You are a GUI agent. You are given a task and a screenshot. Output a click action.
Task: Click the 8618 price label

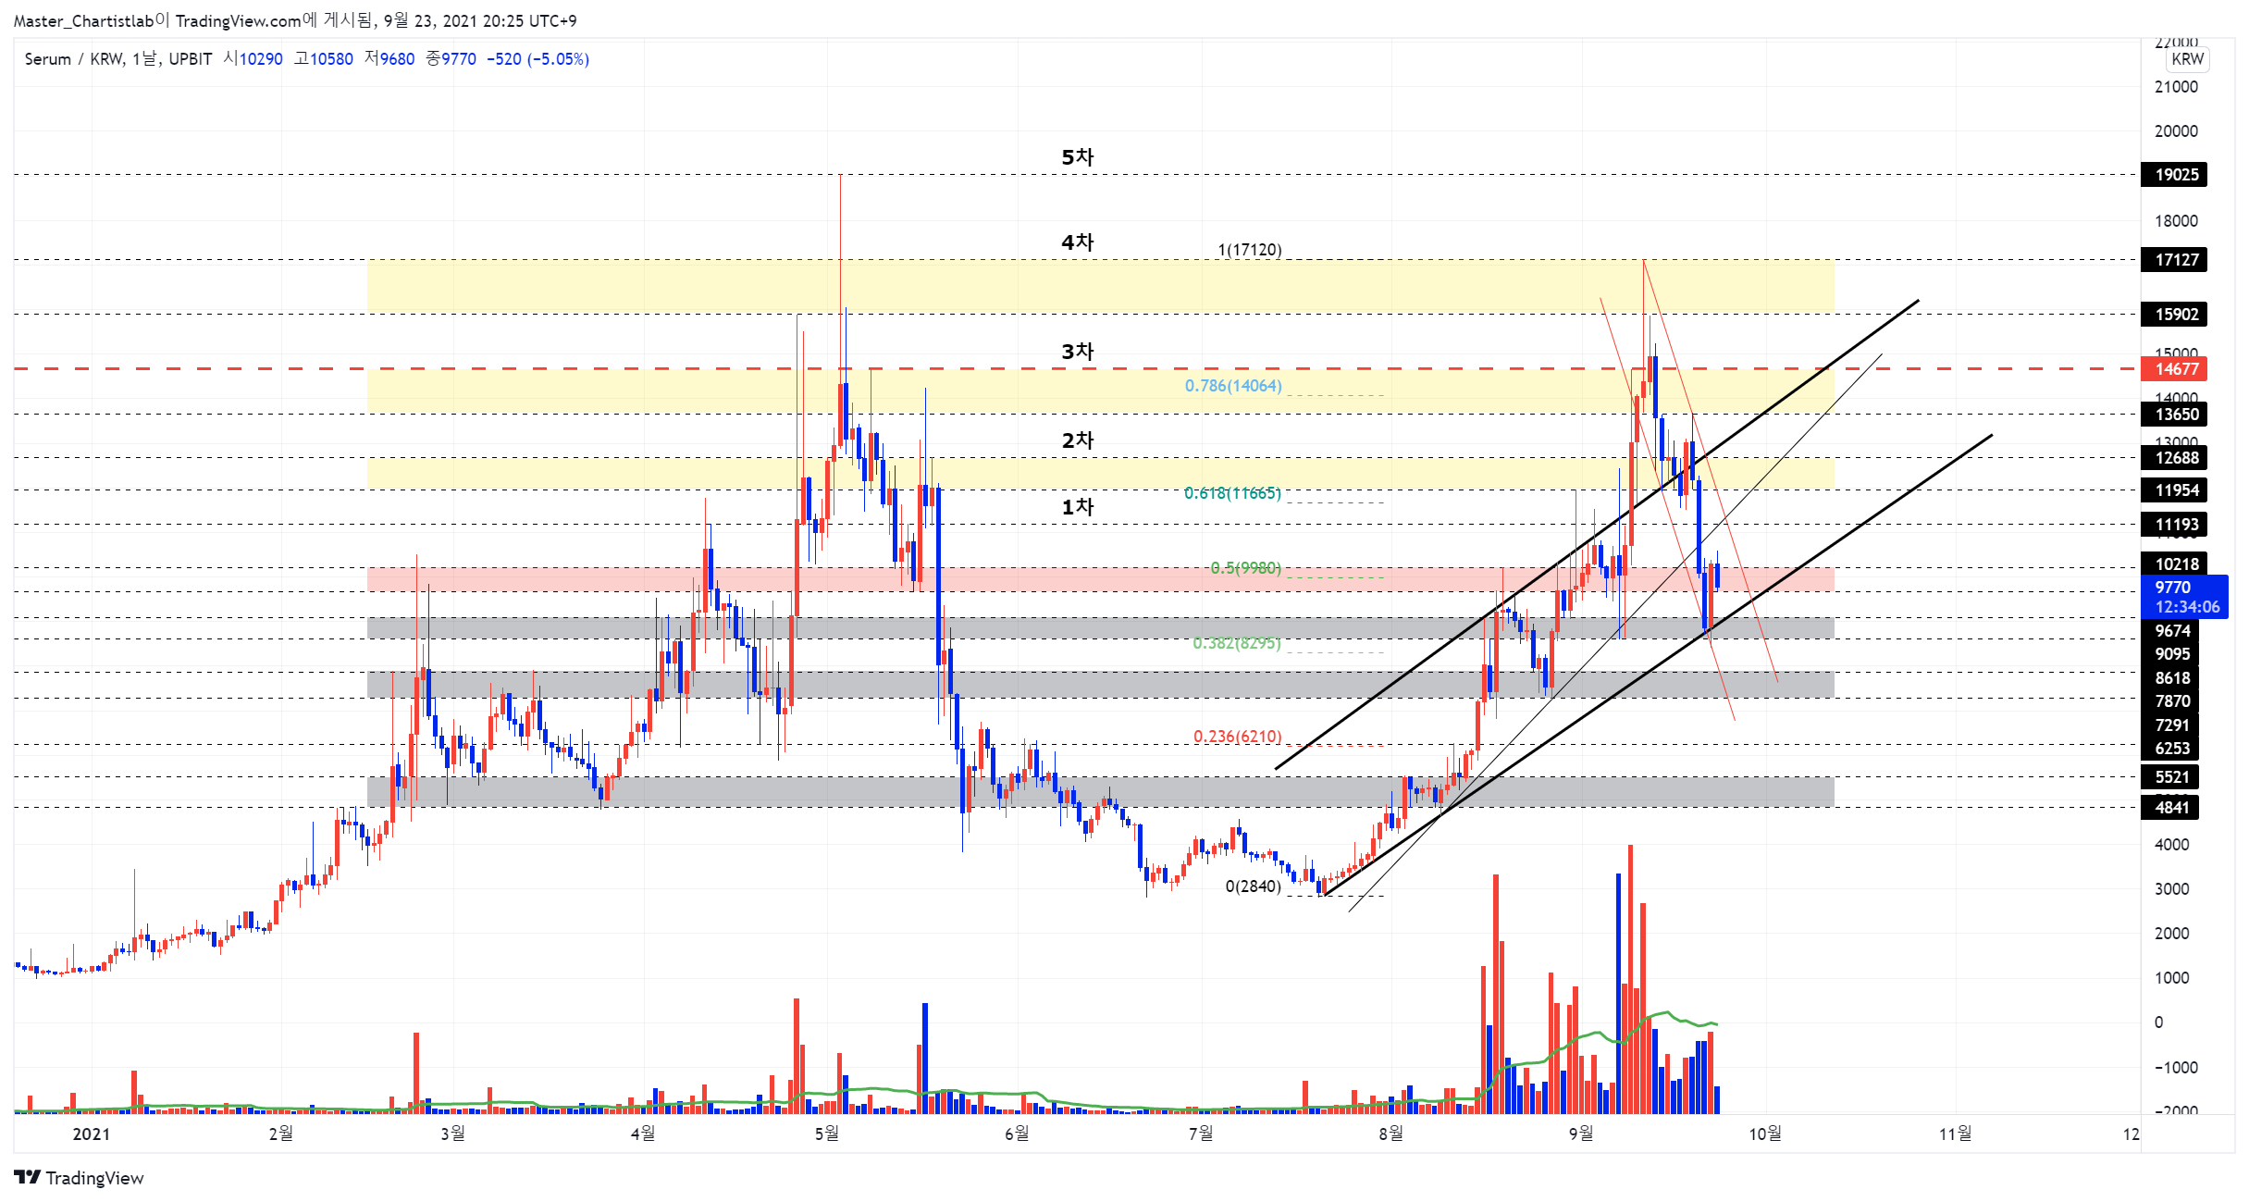click(x=2170, y=678)
